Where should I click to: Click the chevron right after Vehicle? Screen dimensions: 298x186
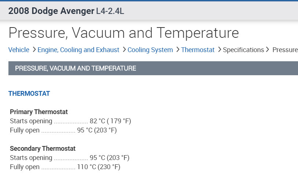(34, 50)
